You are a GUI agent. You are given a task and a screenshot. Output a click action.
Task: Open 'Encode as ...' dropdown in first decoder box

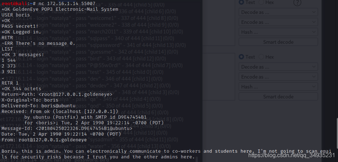tap(278, 22)
